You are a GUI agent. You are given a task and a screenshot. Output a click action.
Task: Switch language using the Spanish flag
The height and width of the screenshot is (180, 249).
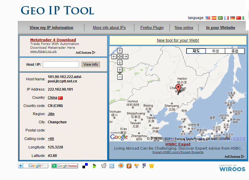click(x=214, y=18)
